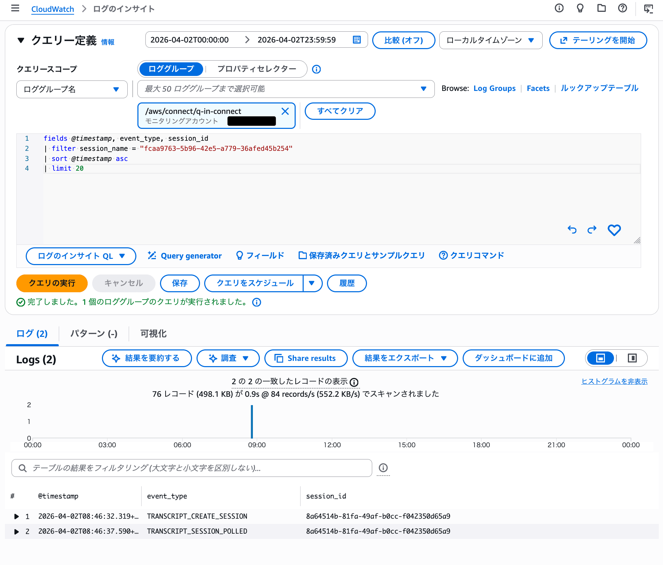This screenshot has height=565, width=663.
Task: Expand log row 1 TRANSCRIPT_CREATE_SESSION
Action: pyautogui.click(x=16, y=516)
